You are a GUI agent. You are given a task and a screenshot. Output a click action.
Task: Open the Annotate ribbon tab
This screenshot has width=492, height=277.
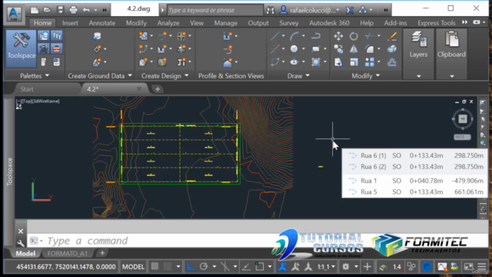(102, 23)
